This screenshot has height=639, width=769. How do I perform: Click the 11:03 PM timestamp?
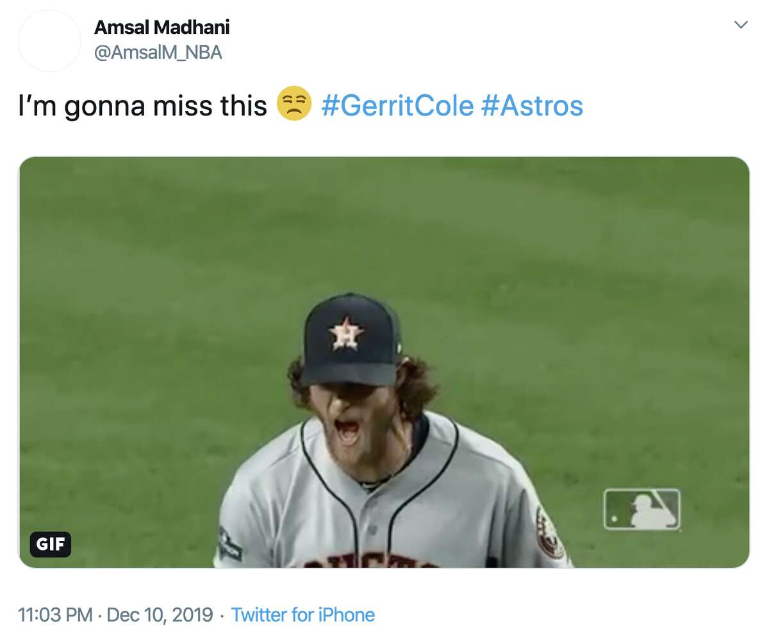(54, 614)
